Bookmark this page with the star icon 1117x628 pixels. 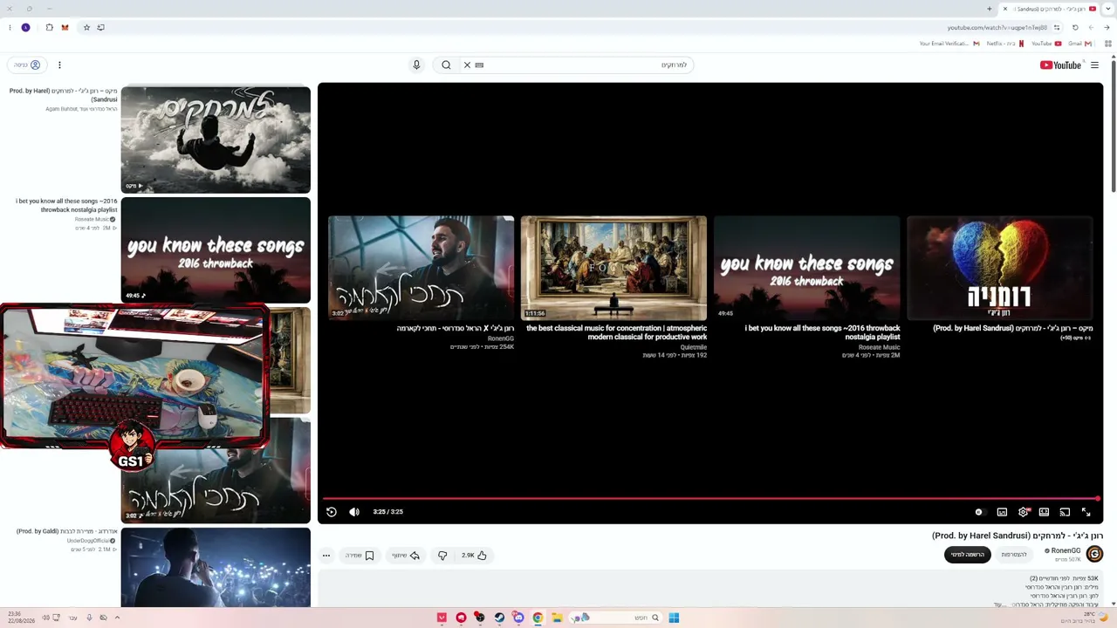tap(86, 27)
